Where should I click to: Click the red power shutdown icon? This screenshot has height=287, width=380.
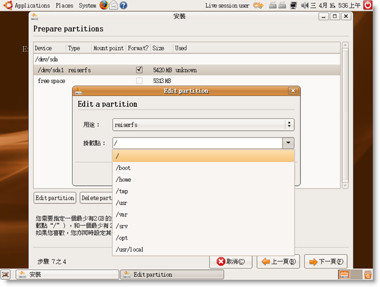coord(367,5)
